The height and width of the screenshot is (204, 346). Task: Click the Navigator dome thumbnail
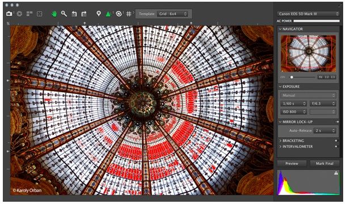[308, 54]
